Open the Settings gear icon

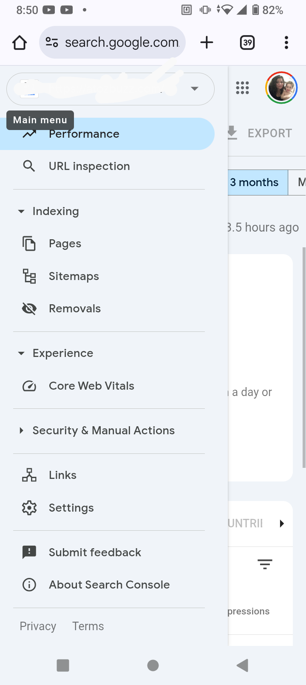[x=29, y=508]
